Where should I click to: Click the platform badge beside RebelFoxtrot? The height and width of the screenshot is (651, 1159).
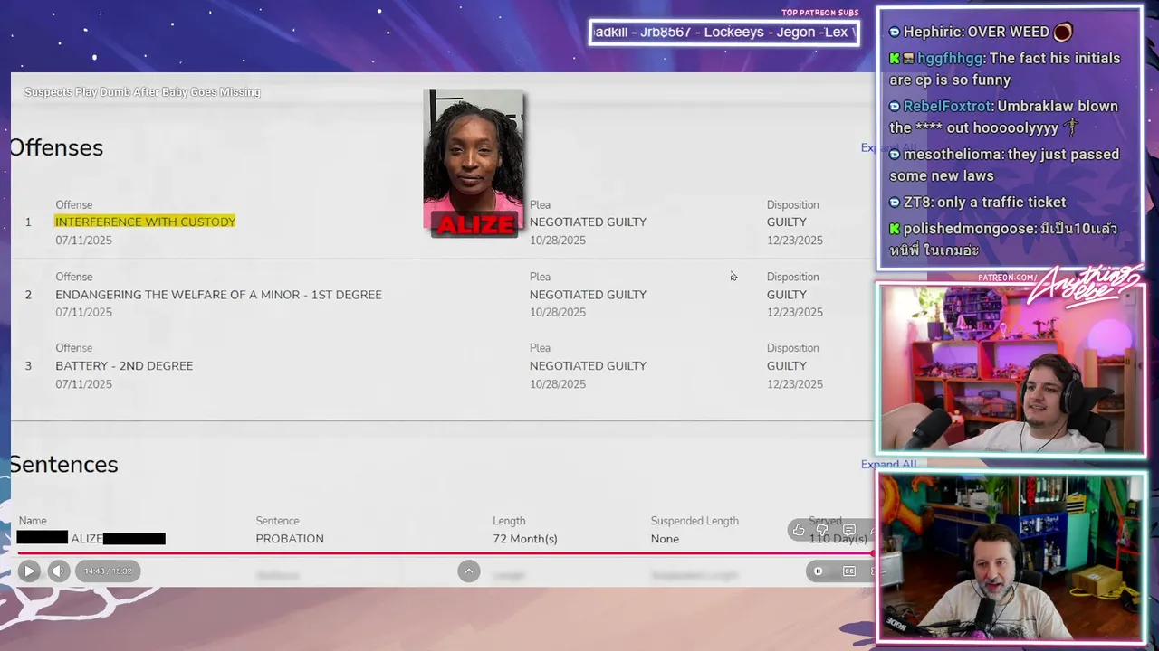895,106
